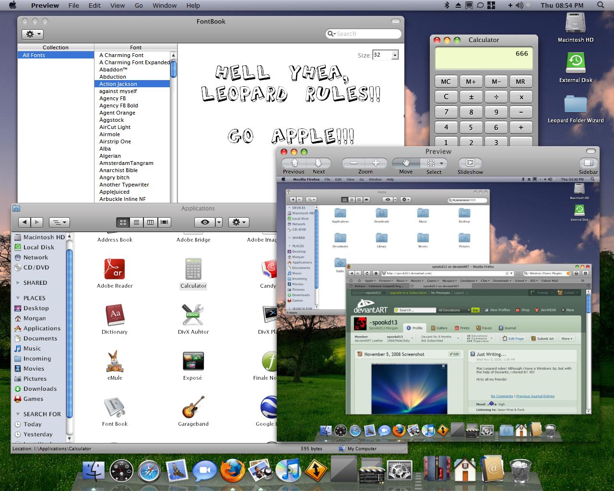
Task: Open the Size dropdown in FontBook
Action: coord(395,55)
